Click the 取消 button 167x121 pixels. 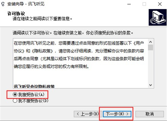[149, 114]
